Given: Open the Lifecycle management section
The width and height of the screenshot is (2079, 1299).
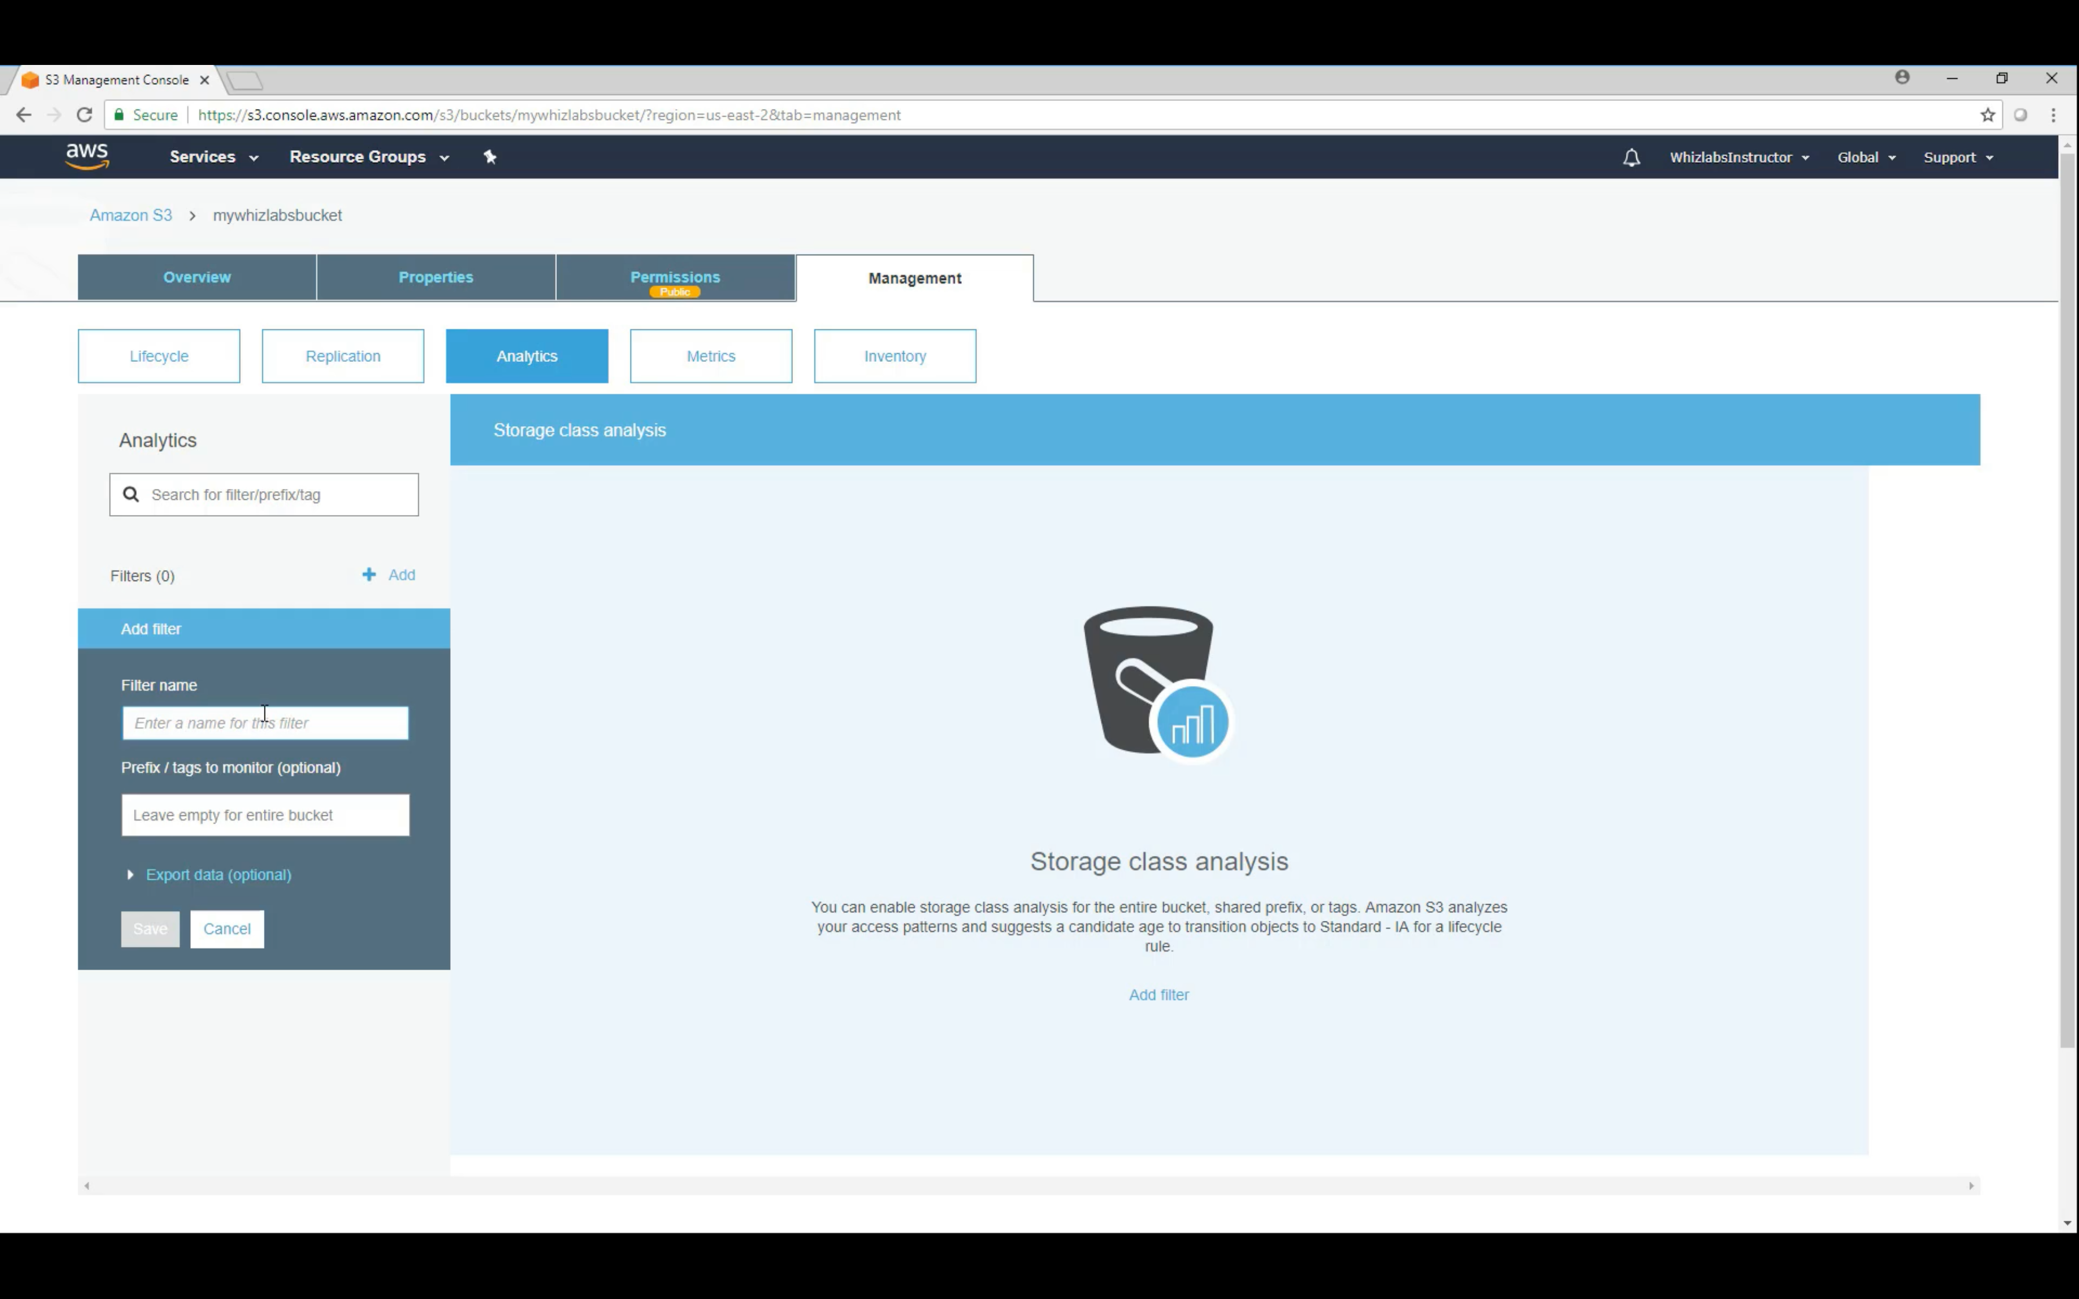Looking at the screenshot, I should point(159,355).
